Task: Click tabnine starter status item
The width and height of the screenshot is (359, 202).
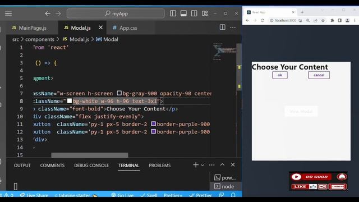Action: click(x=76, y=195)
